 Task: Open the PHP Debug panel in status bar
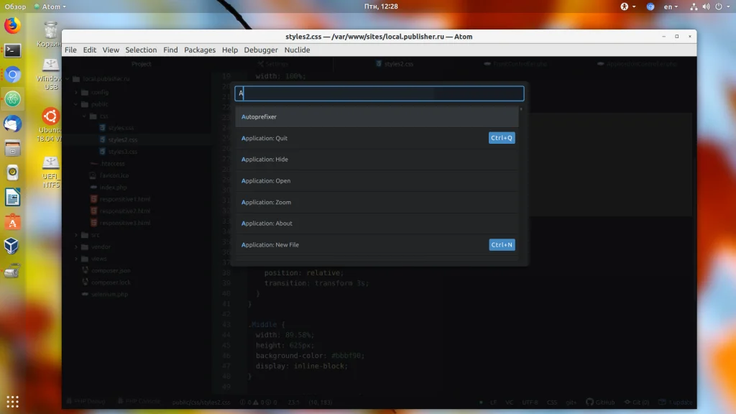86,401
